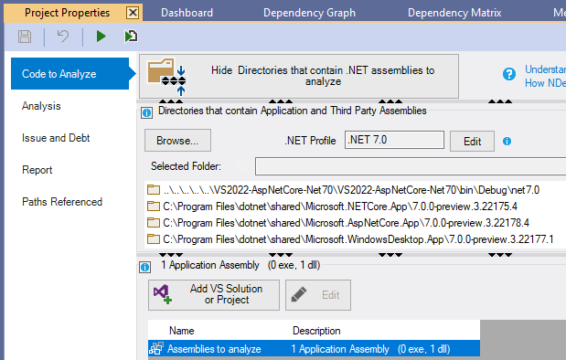Click folder icon of Microsoft.NETCore.App row

coord(154,206)
